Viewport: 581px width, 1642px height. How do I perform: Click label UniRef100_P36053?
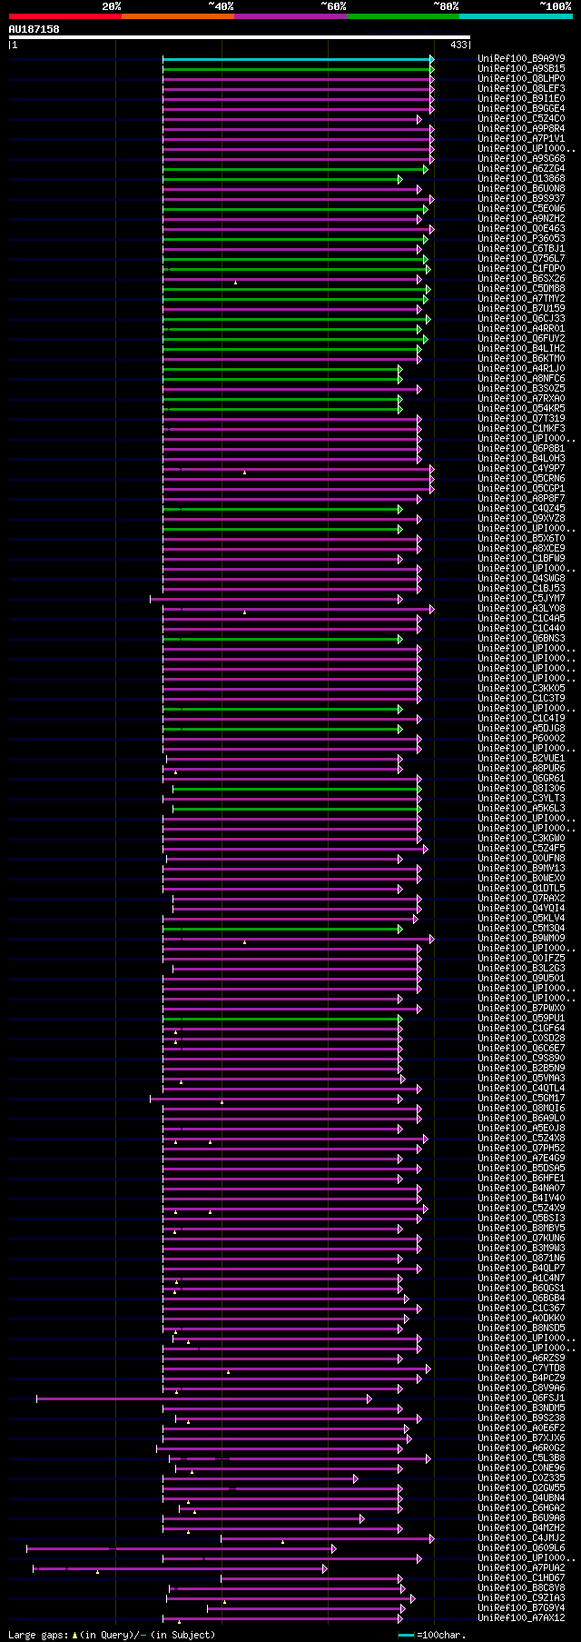pos(521,239)
